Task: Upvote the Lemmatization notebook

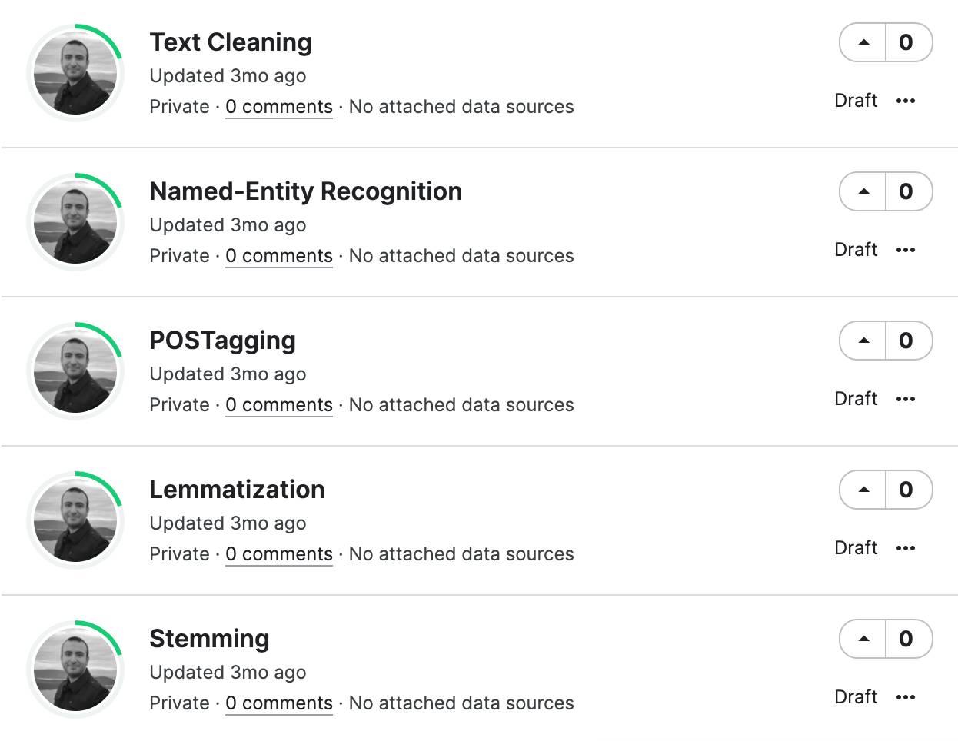Action: (863, 490)
